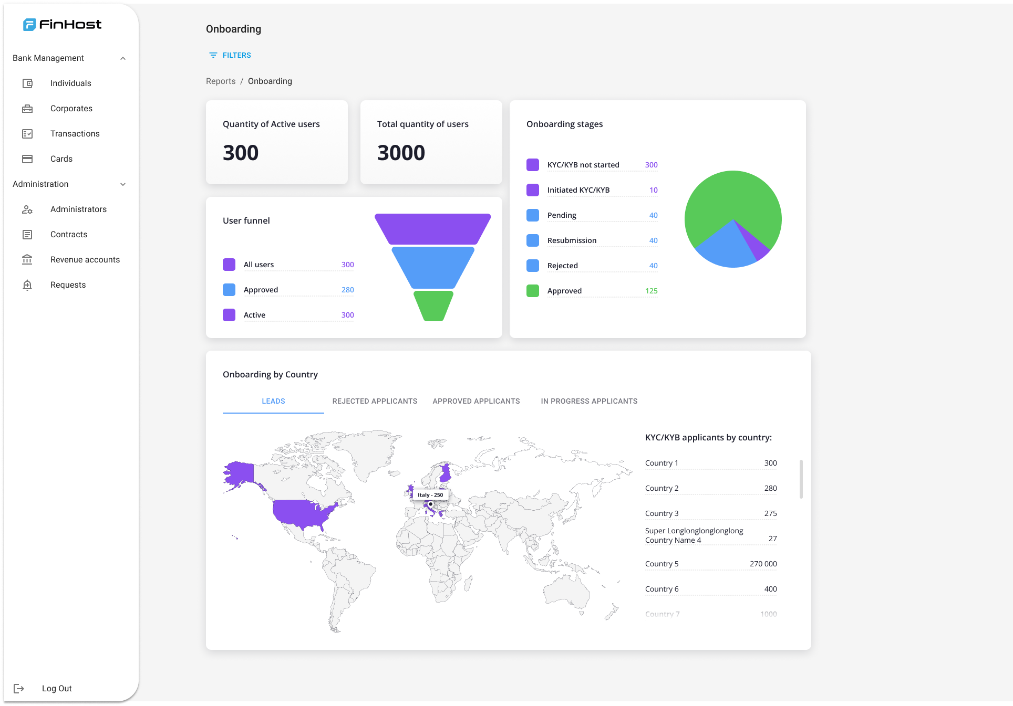Viewport: 1013px width, 706px height.
Task: Switch to Approved Applicants tab
Action: (476, 401)
